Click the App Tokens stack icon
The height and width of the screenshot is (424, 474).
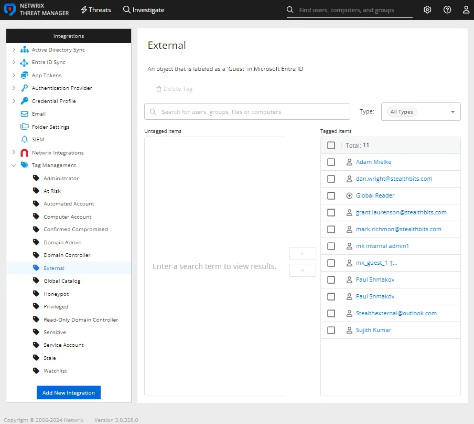pos(25,76)
